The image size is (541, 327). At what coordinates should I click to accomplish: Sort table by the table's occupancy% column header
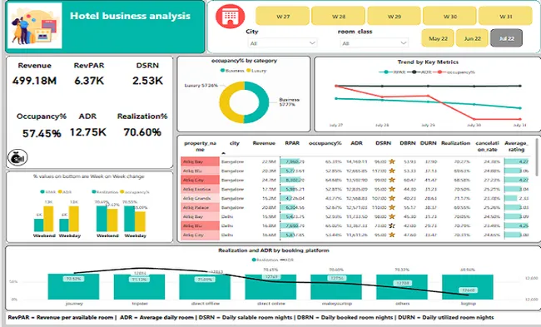(325, 143)
